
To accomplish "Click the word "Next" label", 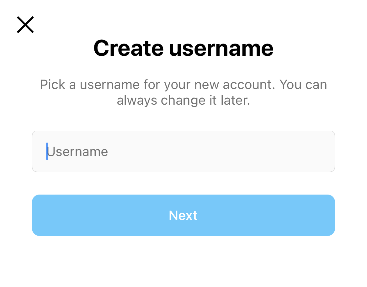I will pos(183,216).
